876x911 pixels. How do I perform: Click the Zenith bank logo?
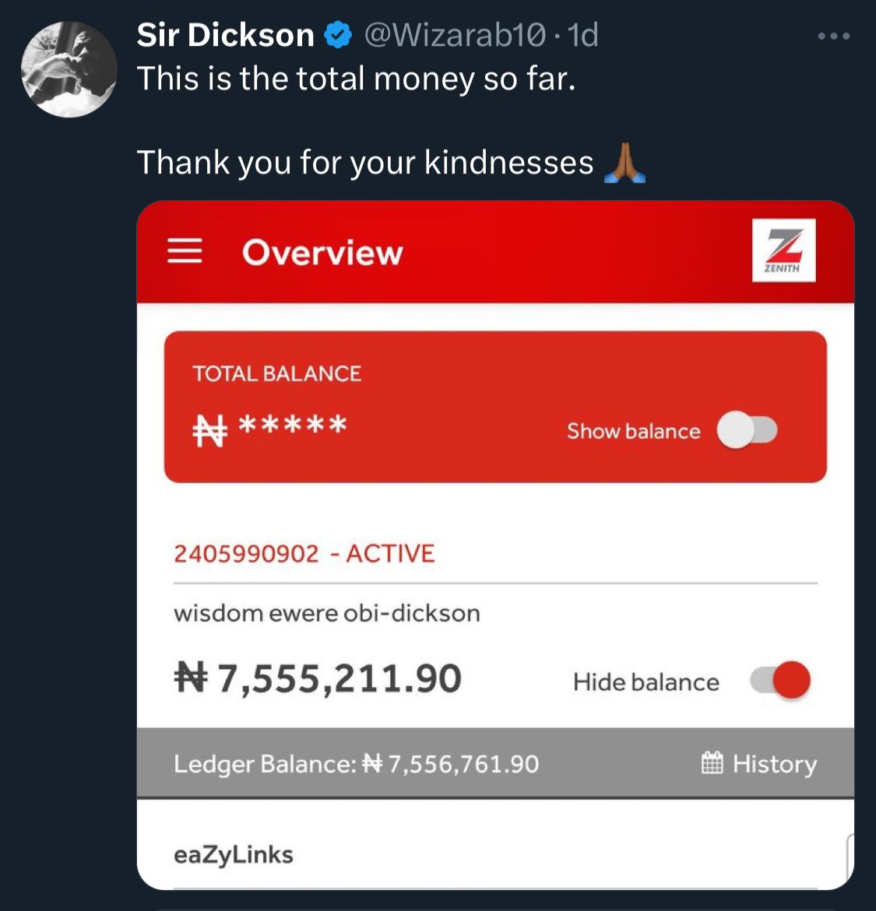(x=783, y=250)
